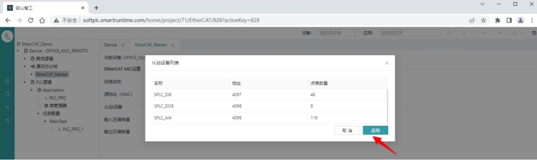
Task: Click address cell 4098
Action: 236,106
